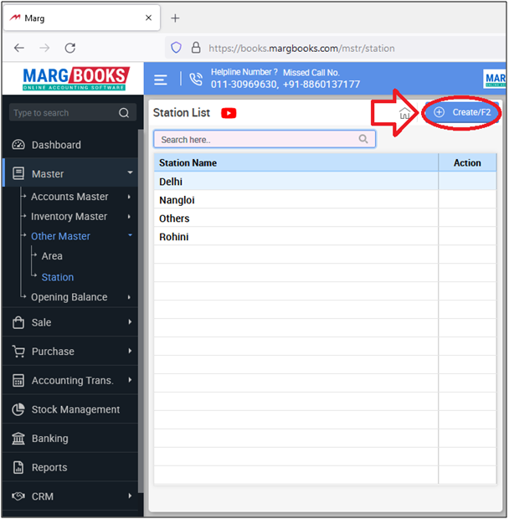Click the Master book icon in sidebar
The width and height of the screenshot is (509, 519).
pyautogui.click(x=18, y=173)
